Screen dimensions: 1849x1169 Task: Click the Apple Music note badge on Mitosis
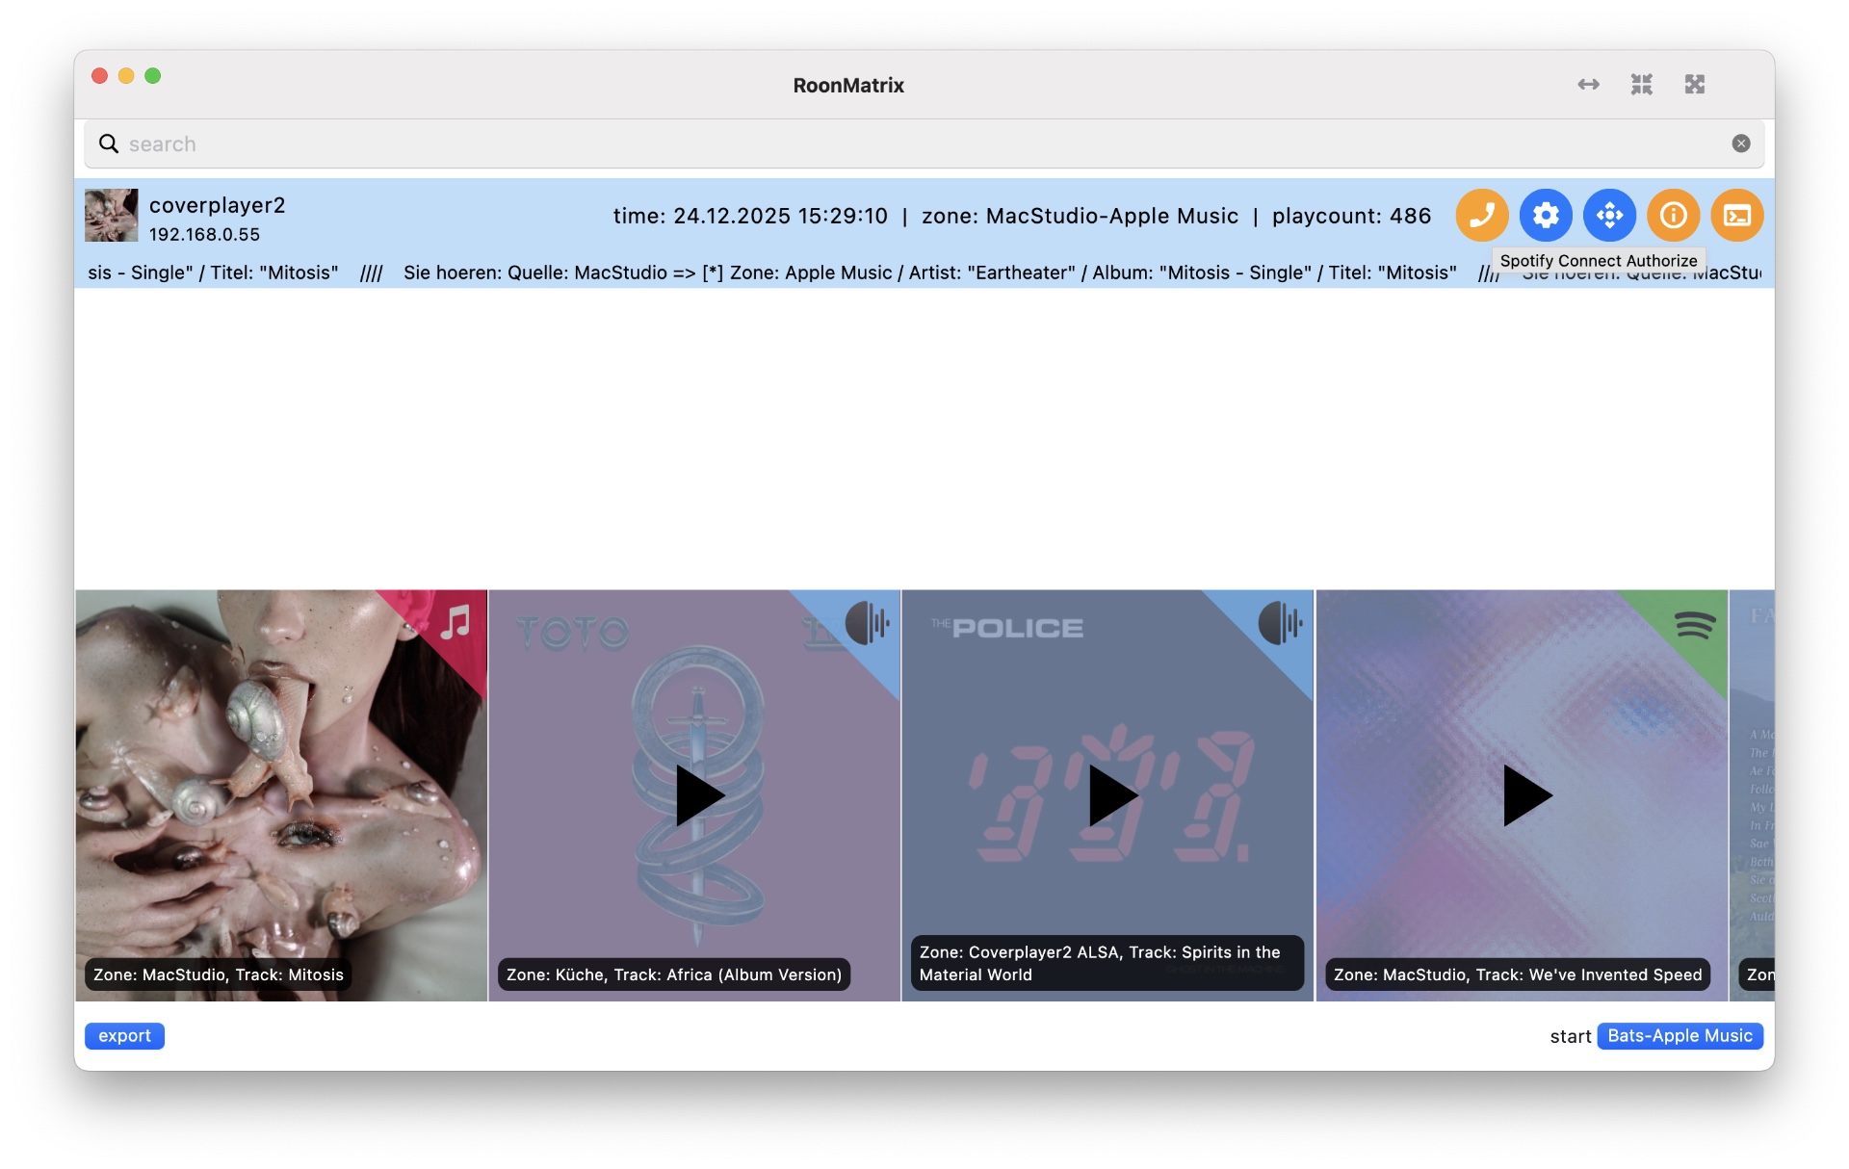(x=456, y=622)
